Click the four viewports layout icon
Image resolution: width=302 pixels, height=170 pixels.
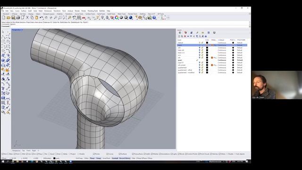point(79,18)
